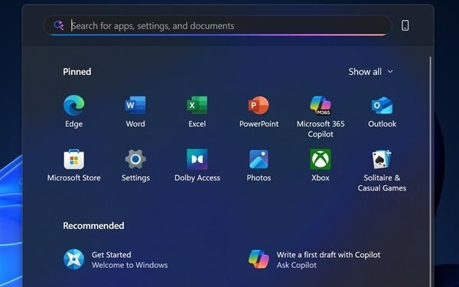
Task: Open the Settings gear app
Action: point(135,159)
